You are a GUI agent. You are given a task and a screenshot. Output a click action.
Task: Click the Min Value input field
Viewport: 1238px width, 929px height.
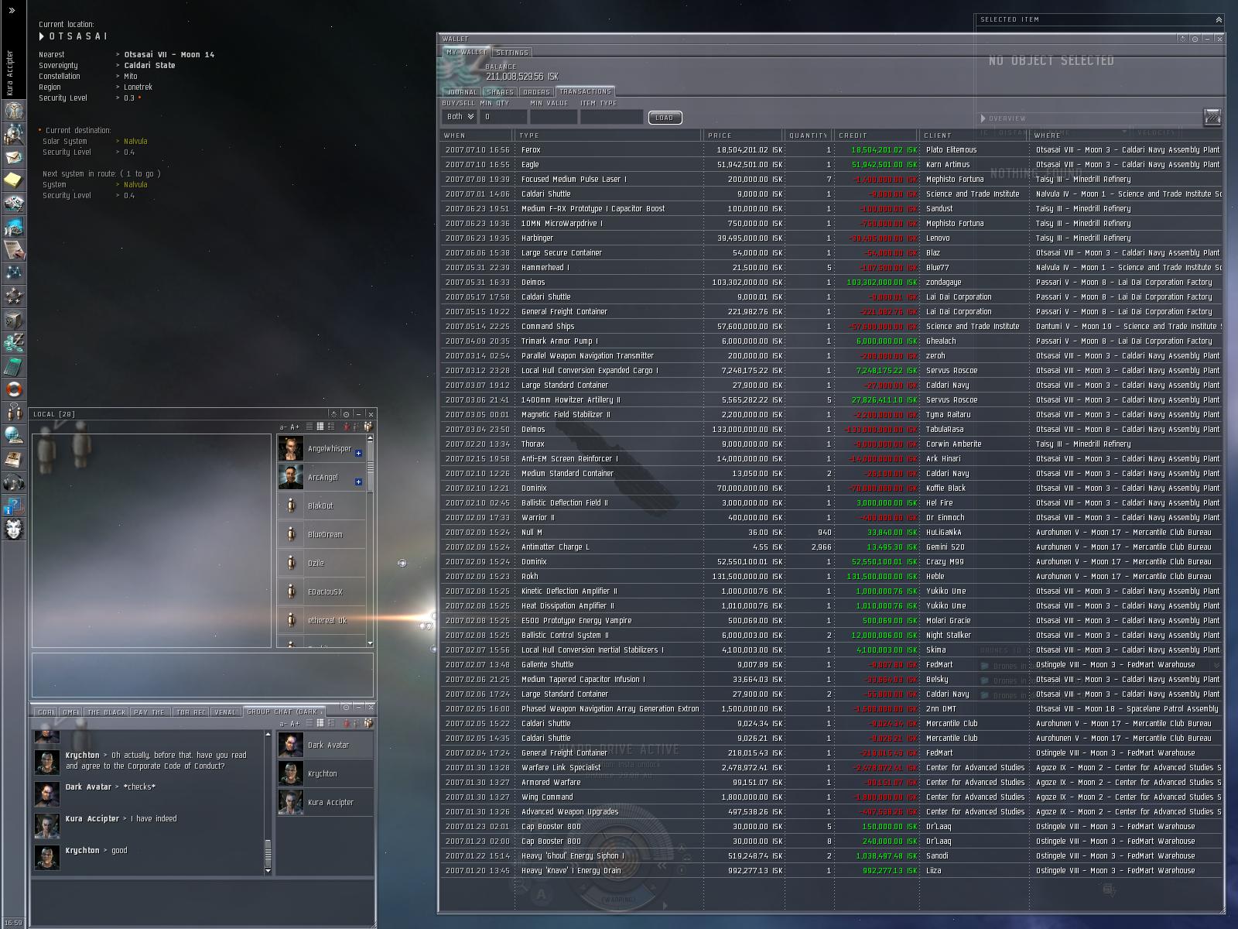[554, 117]
